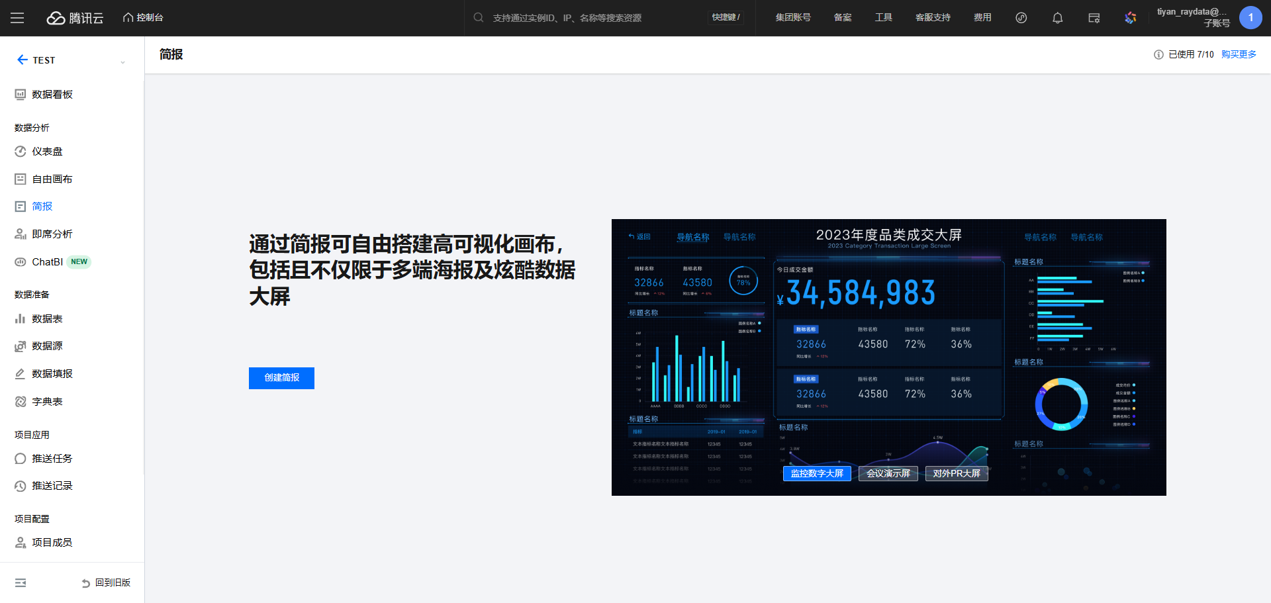
Task: Click the 创建简报 button
Action: coord(281,378)
